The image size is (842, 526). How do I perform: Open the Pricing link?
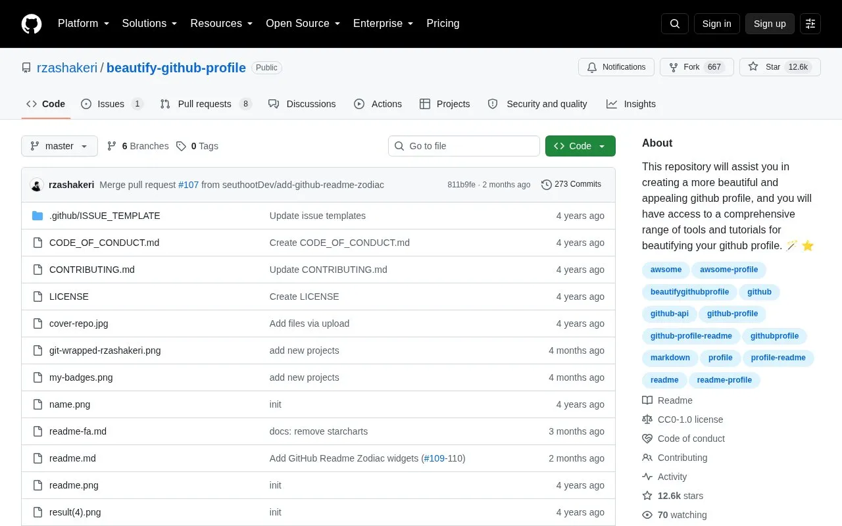[443, 24]
